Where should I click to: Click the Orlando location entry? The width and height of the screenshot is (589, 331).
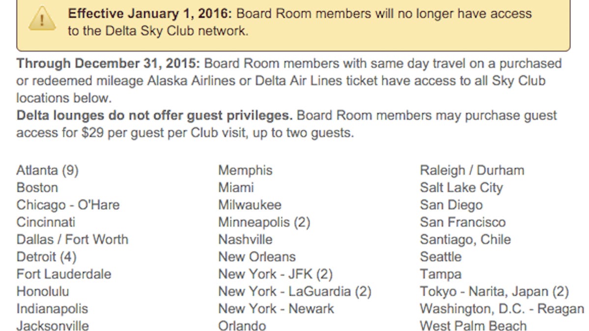pyautogui.click(x=242, y=326)
